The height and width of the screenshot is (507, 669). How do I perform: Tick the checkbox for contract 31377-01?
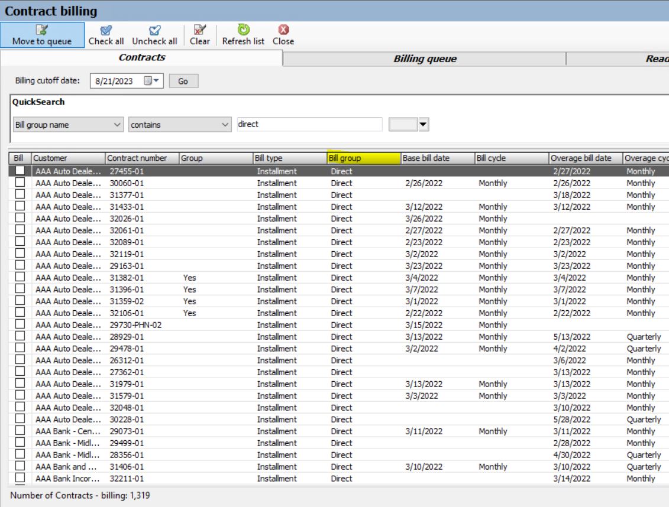point(20,194)
